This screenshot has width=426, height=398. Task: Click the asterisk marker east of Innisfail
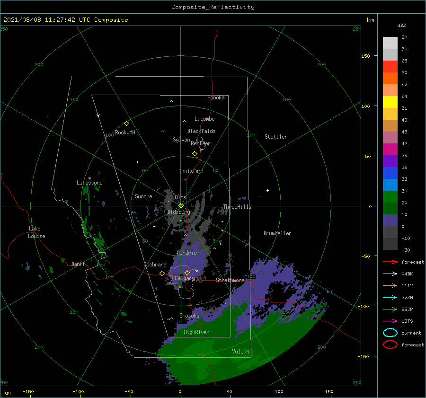pos(225,162)
